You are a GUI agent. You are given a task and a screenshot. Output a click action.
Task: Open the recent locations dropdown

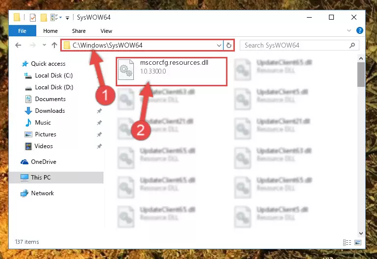pyautogui.click(x=44, y=45)
